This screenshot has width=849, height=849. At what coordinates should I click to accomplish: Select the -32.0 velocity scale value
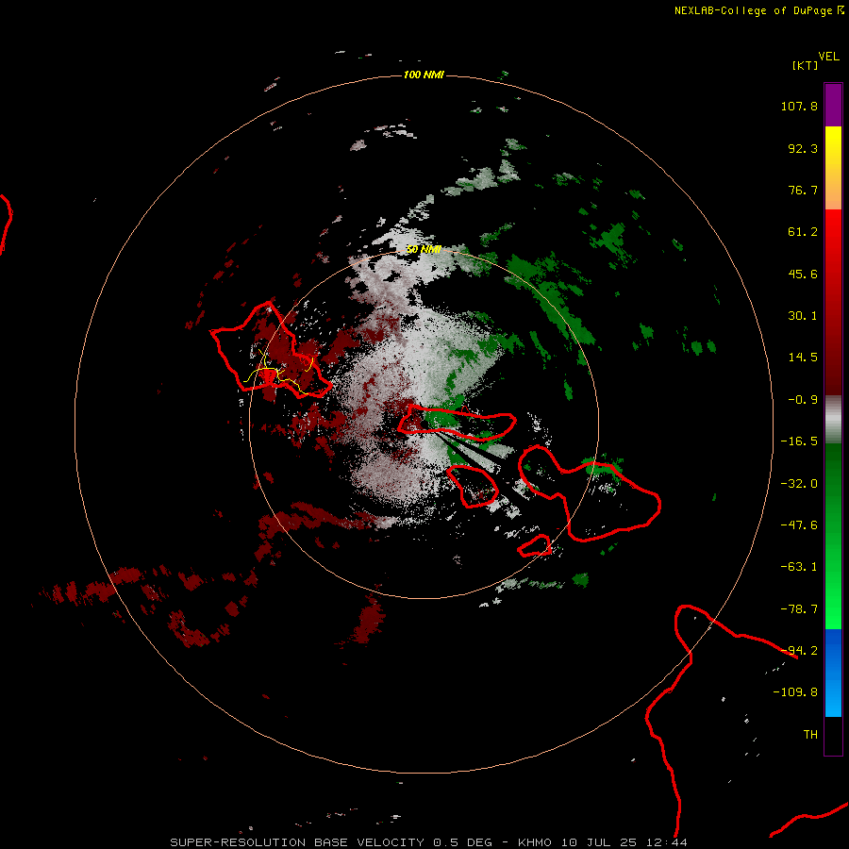pos(799,484)
